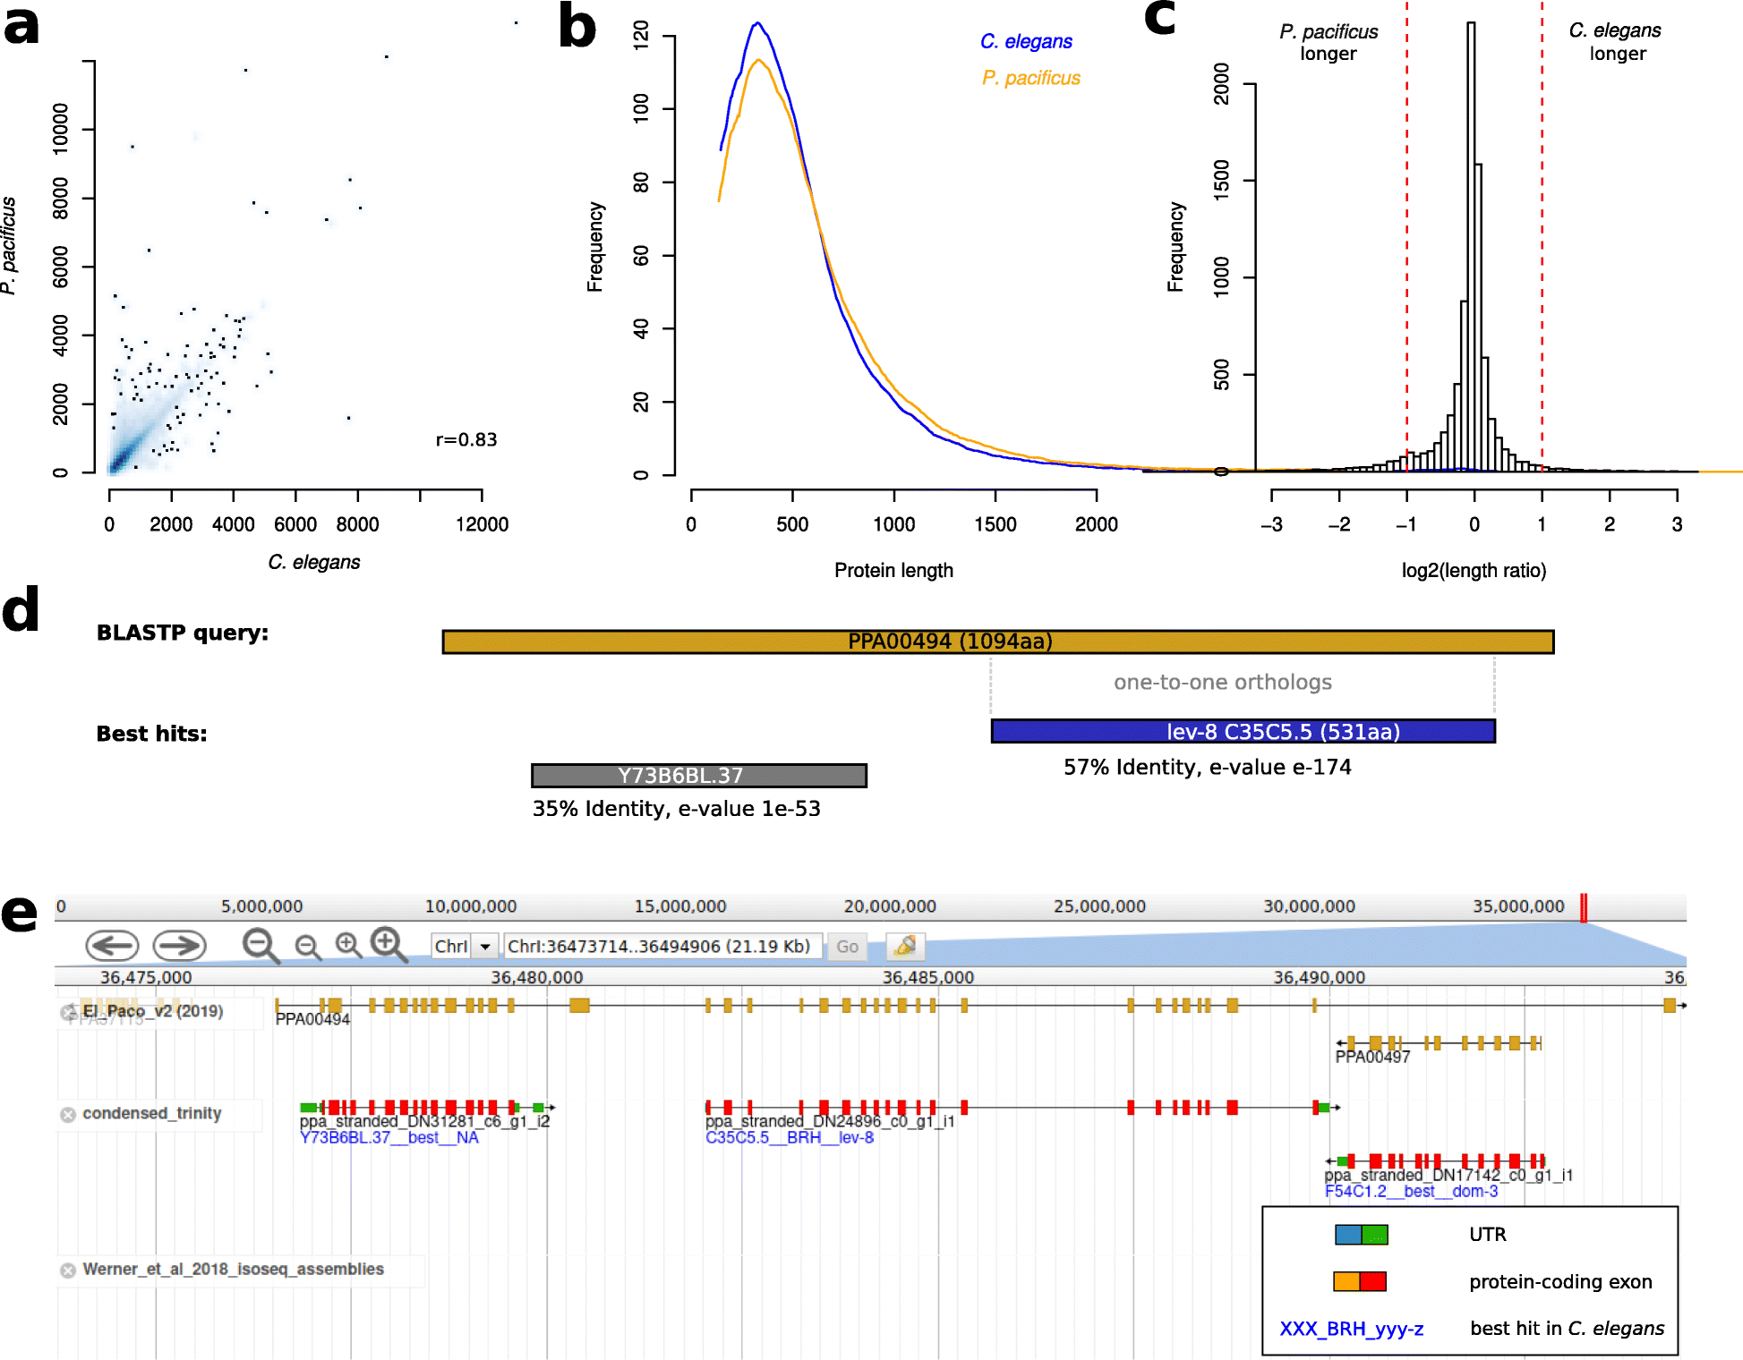Viewport: 1743px width, 1360px height.
Task: Open El_Paco_v2 (2019) track label menu
Action: (x=153, y=1011)
